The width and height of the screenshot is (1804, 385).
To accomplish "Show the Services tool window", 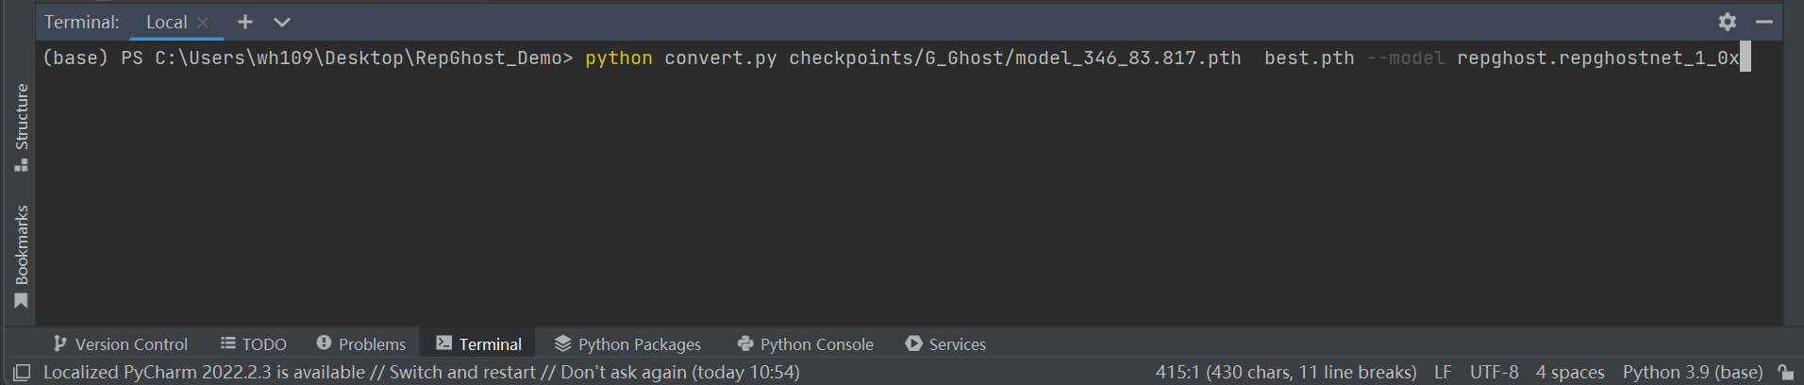I will 945,344.
